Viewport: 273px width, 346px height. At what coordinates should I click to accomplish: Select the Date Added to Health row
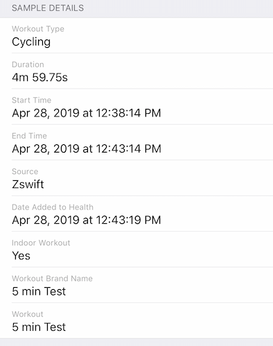[x=136, y=214]
